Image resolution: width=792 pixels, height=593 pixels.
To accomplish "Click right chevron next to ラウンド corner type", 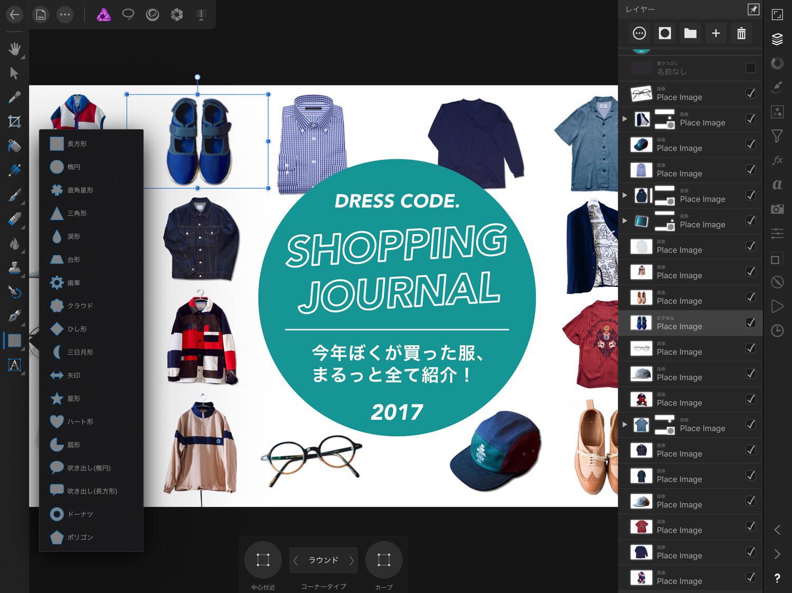I will [x=351, y=560].
